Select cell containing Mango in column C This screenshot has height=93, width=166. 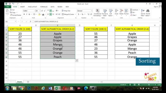tap(58, 44)
